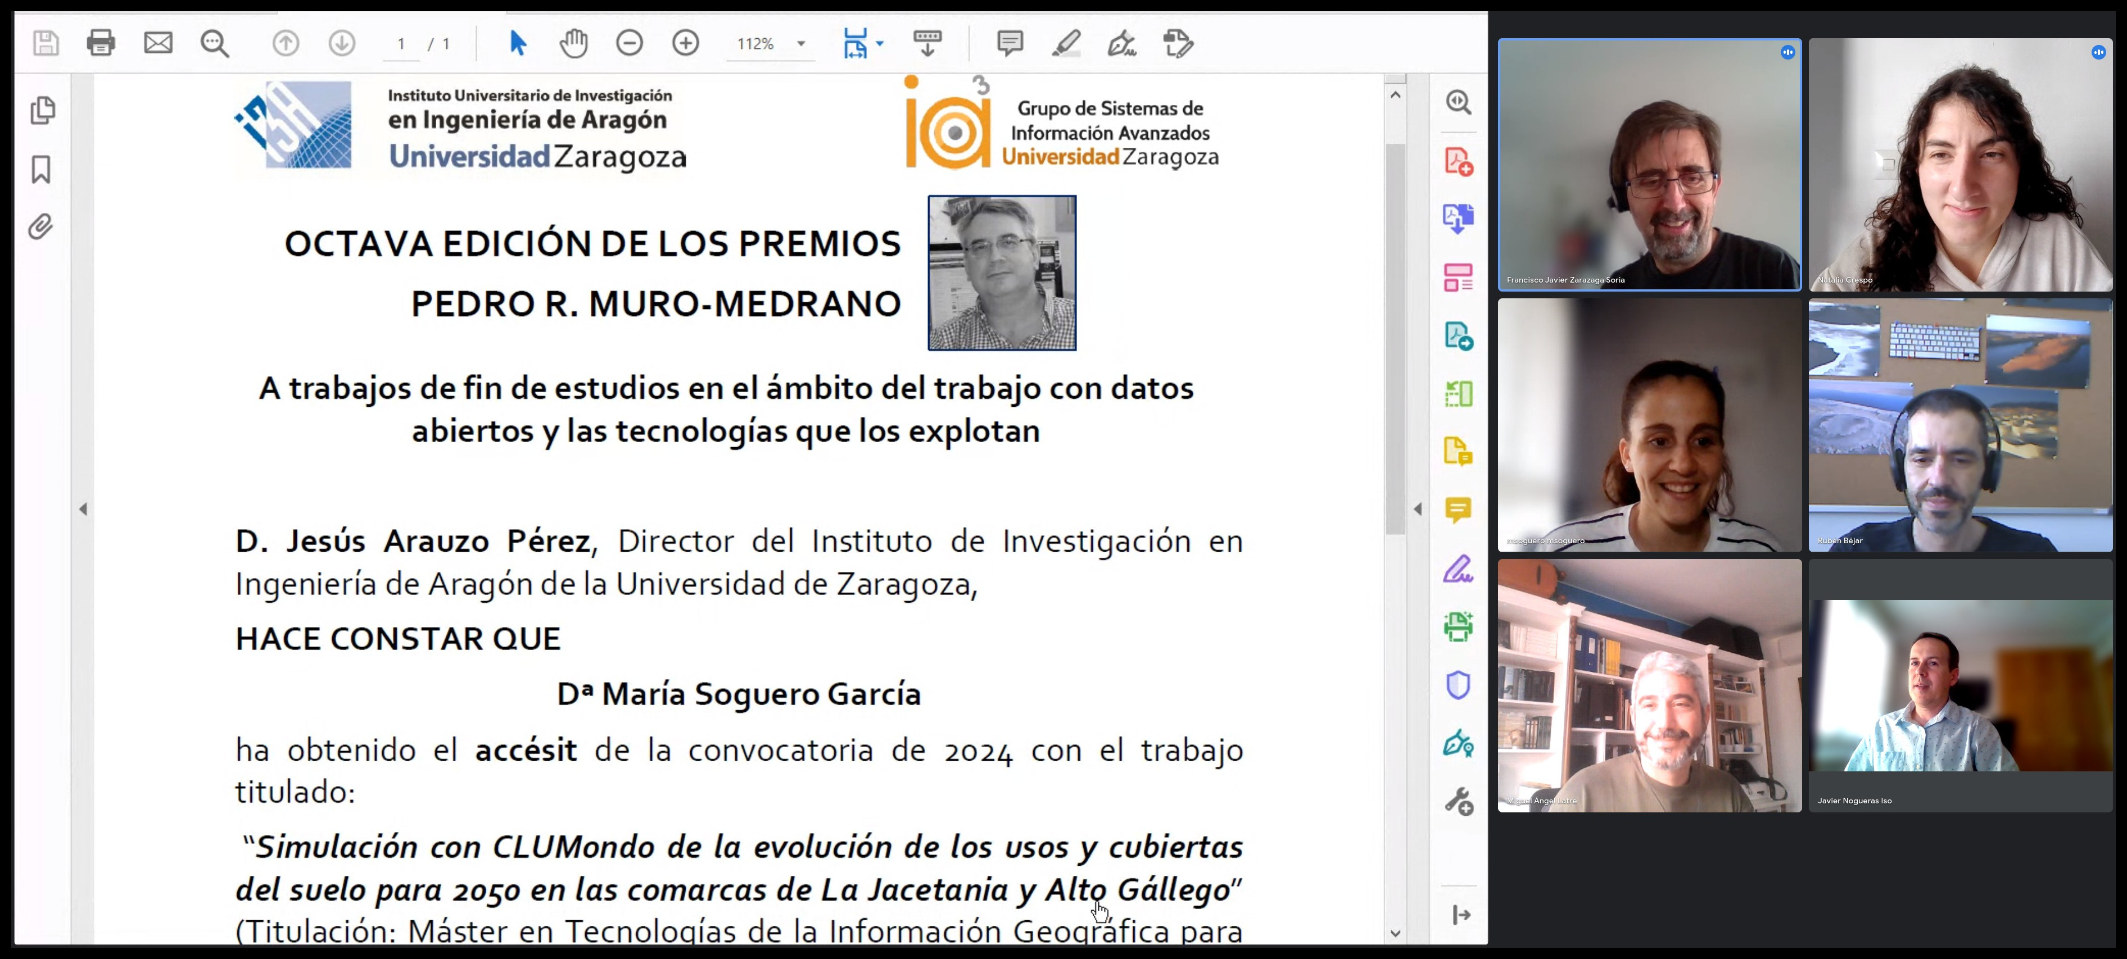Click the Save file icon
The image size is (2127, 959).
click(46, 43)
